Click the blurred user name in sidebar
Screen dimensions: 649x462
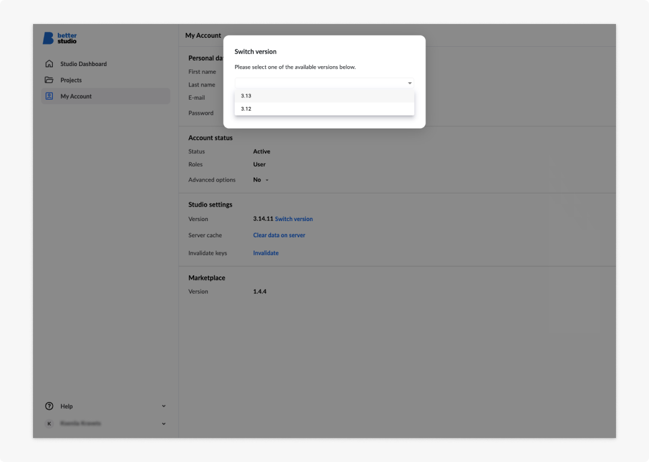pos(81,424)
